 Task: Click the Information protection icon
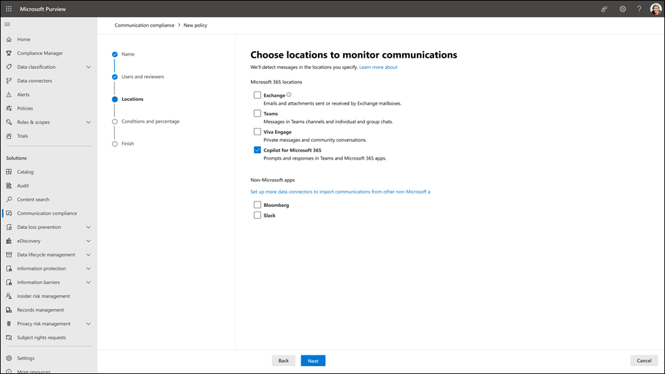[9, 269]
